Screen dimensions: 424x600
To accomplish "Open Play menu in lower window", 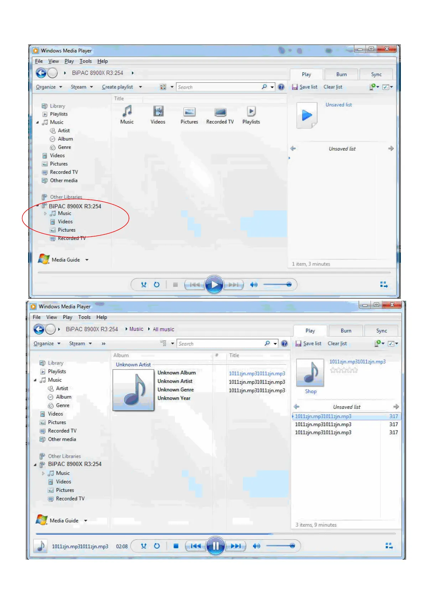I will 68,317.
